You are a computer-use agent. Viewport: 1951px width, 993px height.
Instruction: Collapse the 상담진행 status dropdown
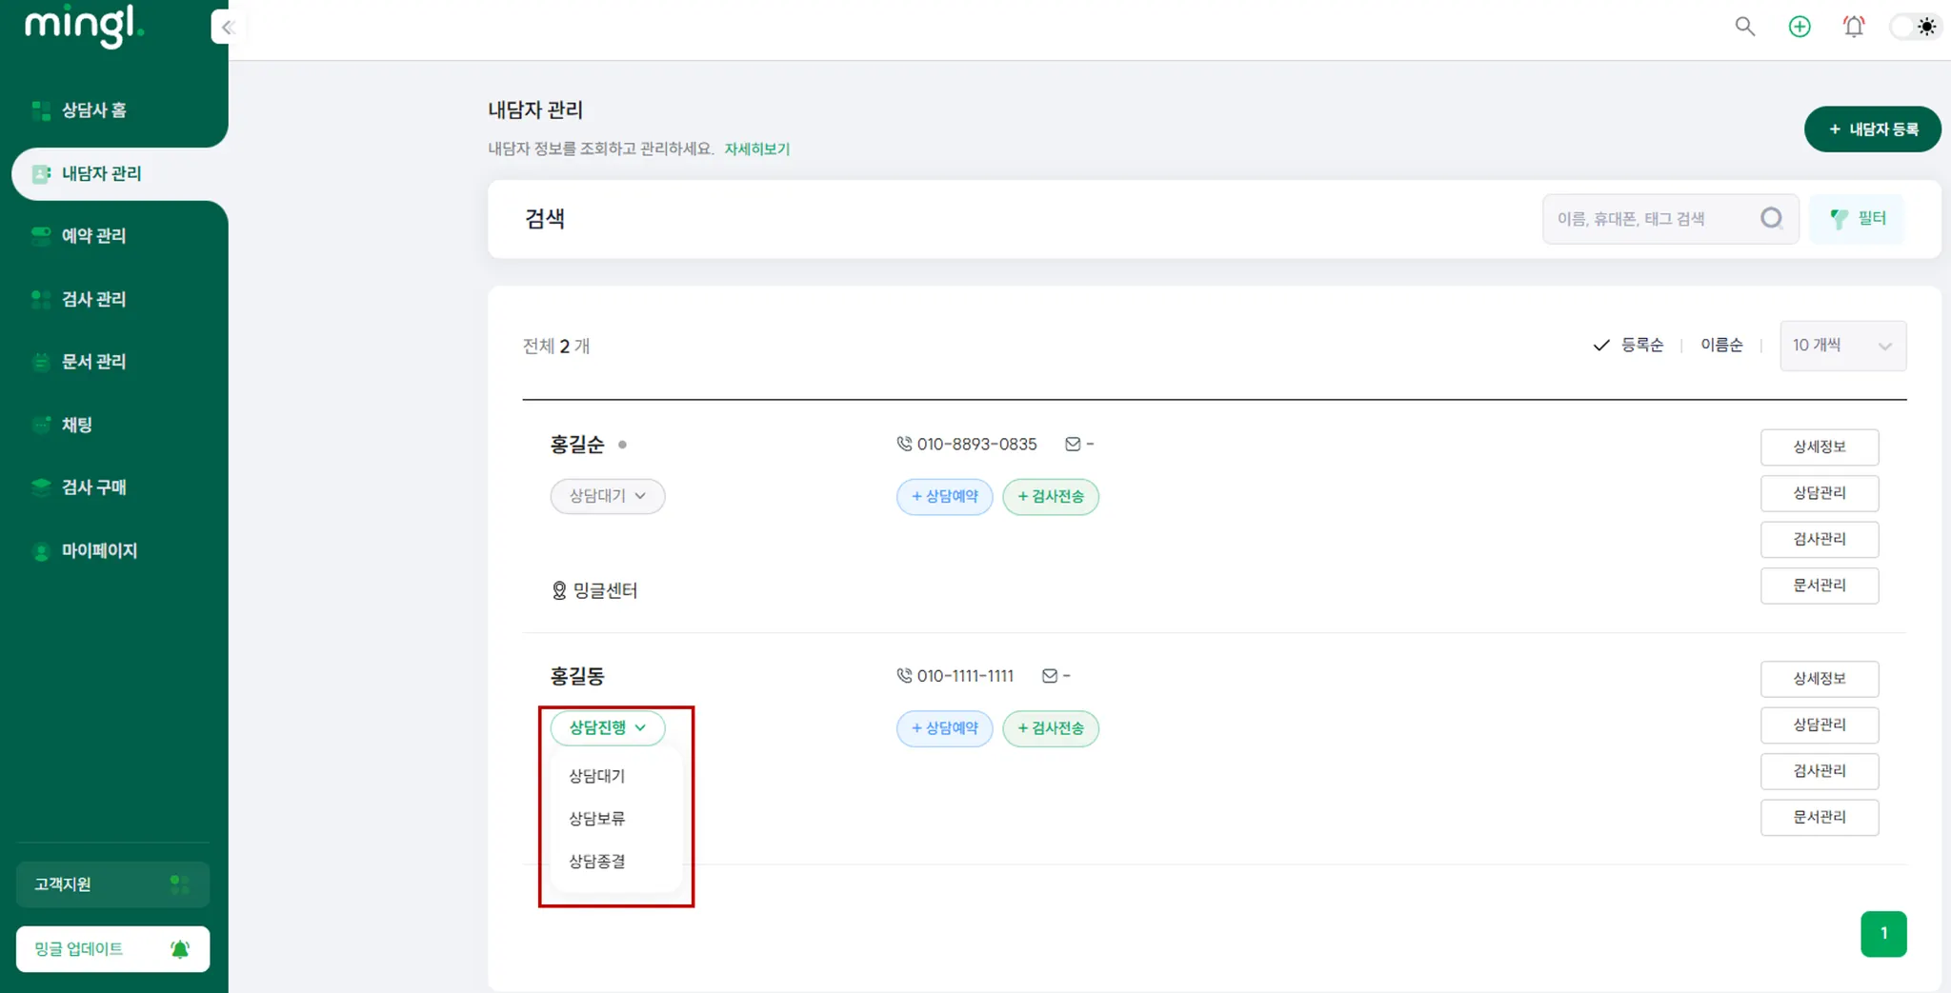[607, 728]
